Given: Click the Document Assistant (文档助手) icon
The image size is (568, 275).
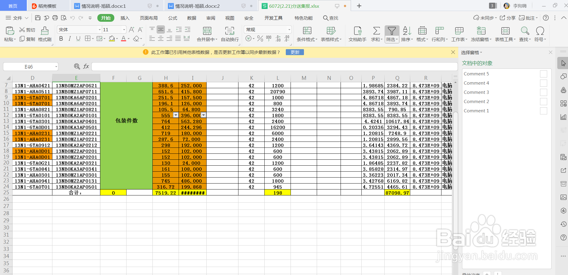Looking at the screenshot, I should point(358,31).
